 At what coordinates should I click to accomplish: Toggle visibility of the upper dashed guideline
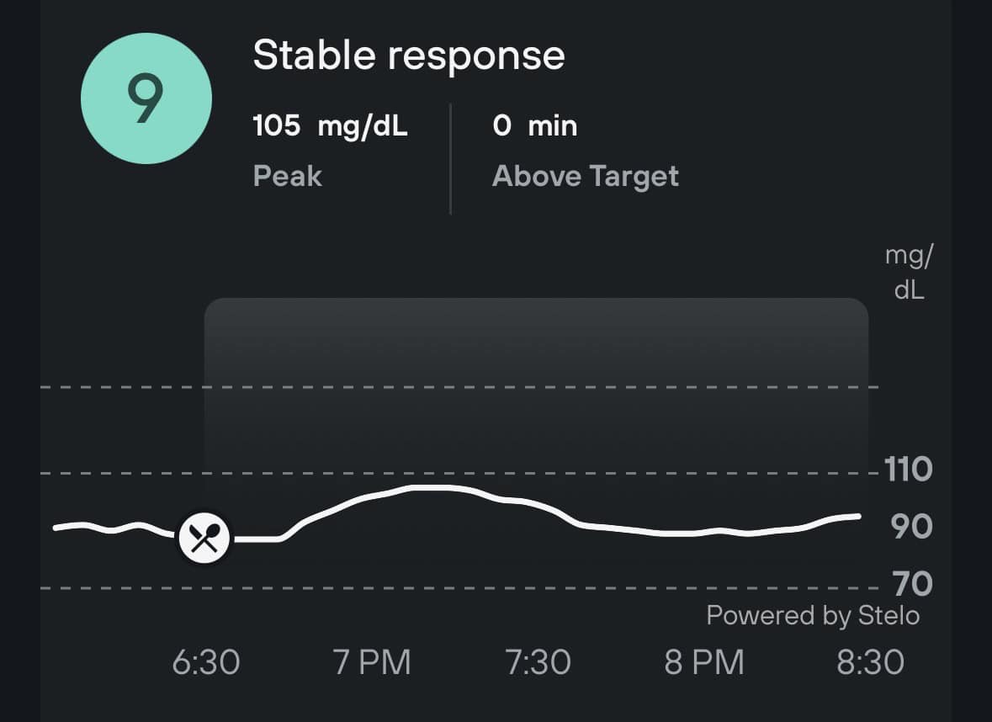pyautogui.click(x=505, y=387)
